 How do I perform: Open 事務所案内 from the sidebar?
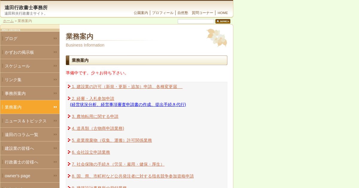coord(30,93)
